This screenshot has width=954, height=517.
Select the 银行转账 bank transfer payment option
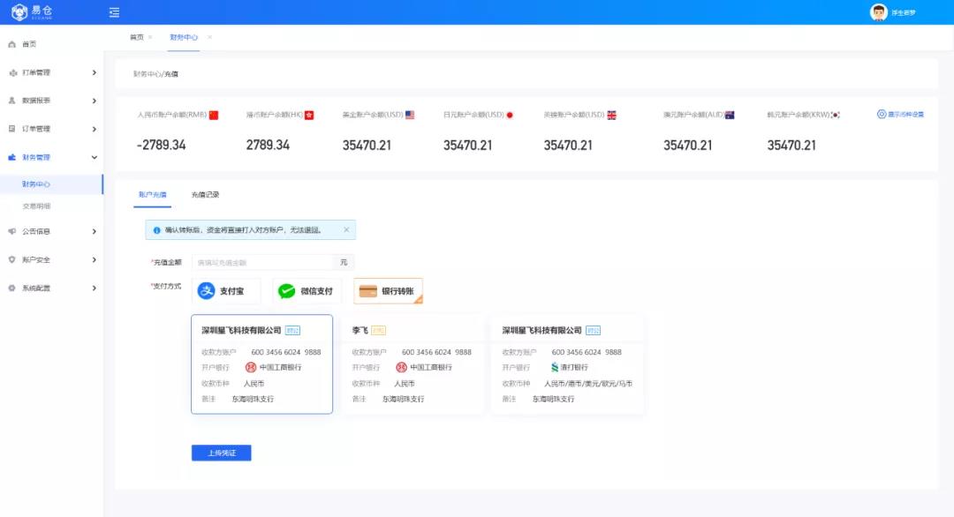coord(388,290)
